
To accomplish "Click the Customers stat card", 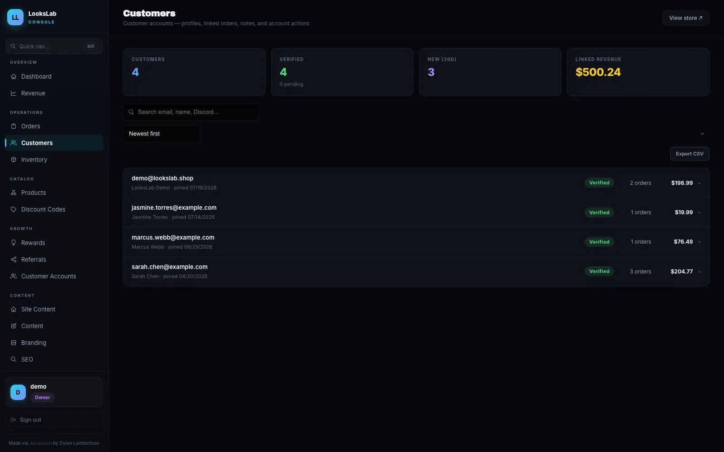I will pyautogui.click(x=194, y=72).
